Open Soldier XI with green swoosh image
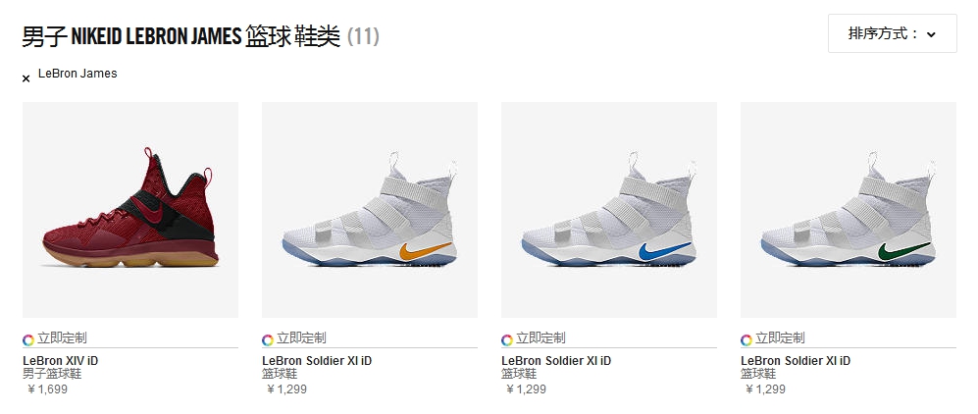This screenshot has width=978, height=414. (x=849, y=210)
